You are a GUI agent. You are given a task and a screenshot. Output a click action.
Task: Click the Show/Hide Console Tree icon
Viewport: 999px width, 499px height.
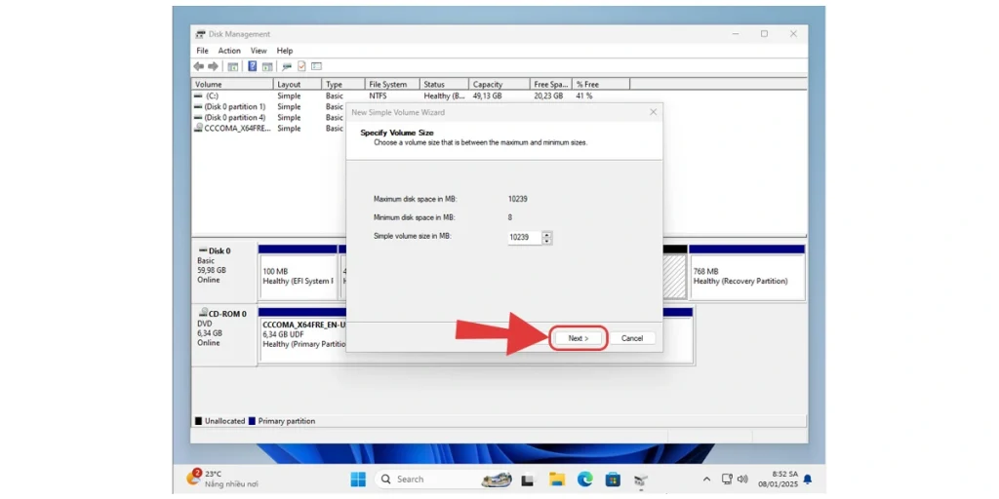233,66
